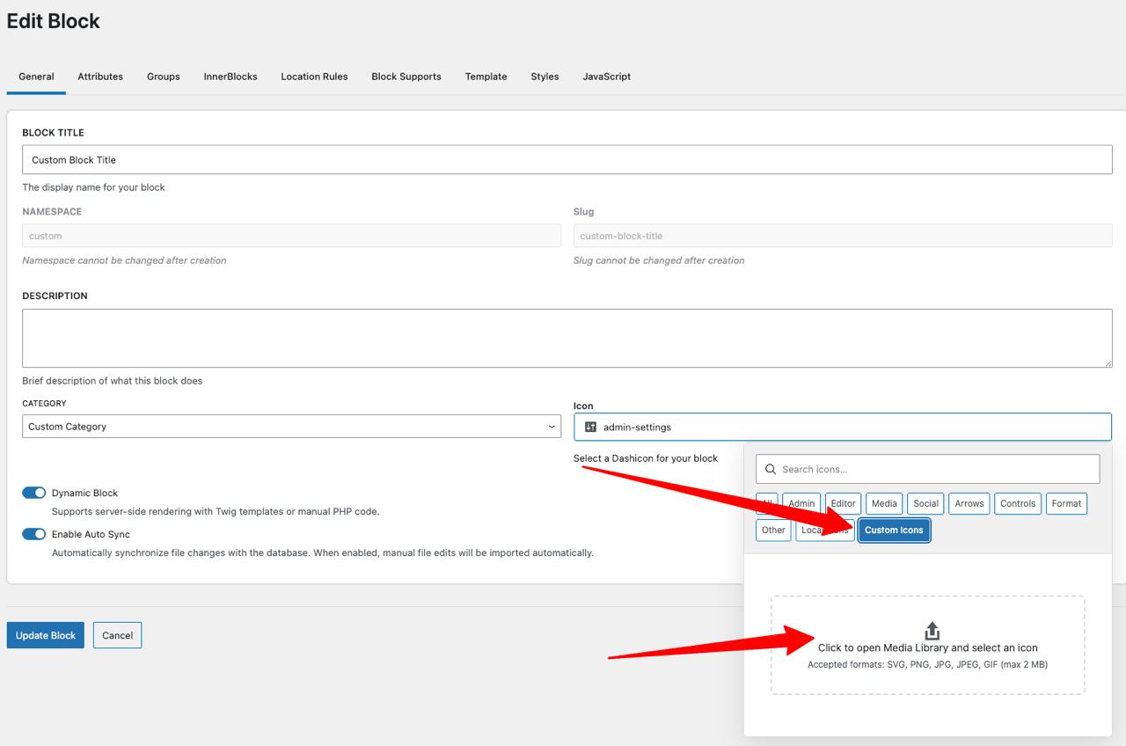Go to the Block Supports tab
The width and height of the screenshot is (1126, 746).
tap(406, 77)
